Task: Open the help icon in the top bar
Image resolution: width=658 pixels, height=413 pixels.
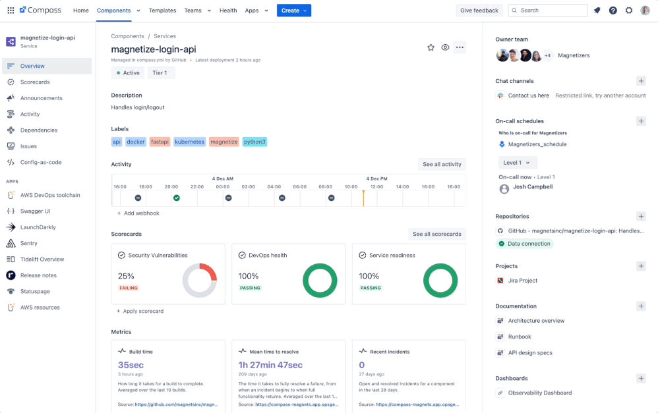Action: tap(613, 10)
